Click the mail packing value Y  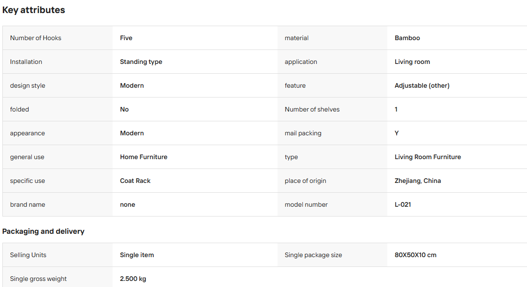click(397, 133)
